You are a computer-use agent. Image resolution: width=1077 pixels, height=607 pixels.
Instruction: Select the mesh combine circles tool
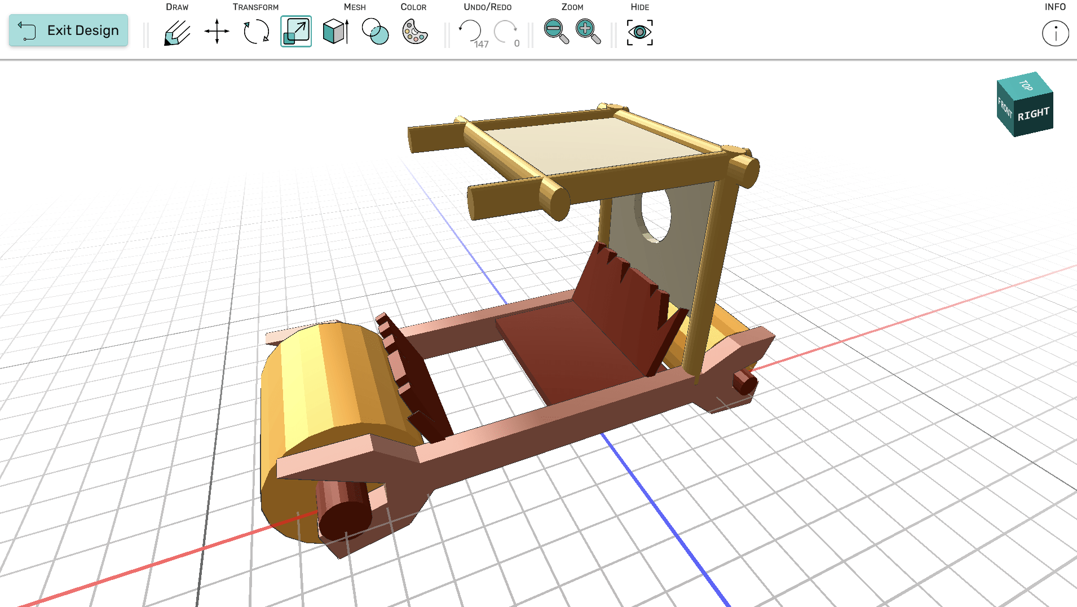(375, 32)
